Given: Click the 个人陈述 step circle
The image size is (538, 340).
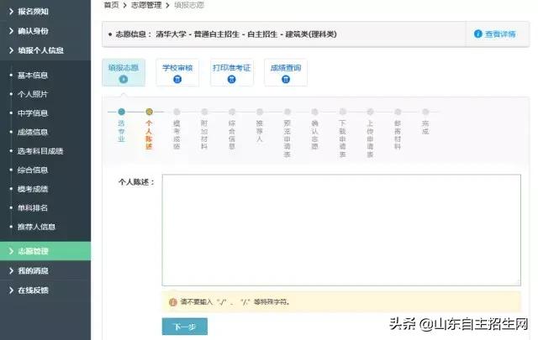Looking at the screenshot, I should pyautogui.click(x=149, y=112).
